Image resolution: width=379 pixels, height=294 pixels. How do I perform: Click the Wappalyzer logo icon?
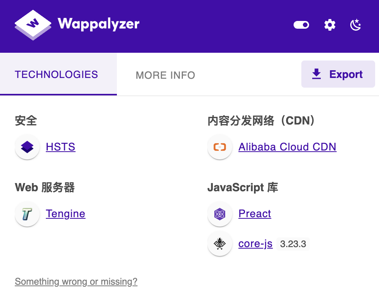tap(33, 25)
